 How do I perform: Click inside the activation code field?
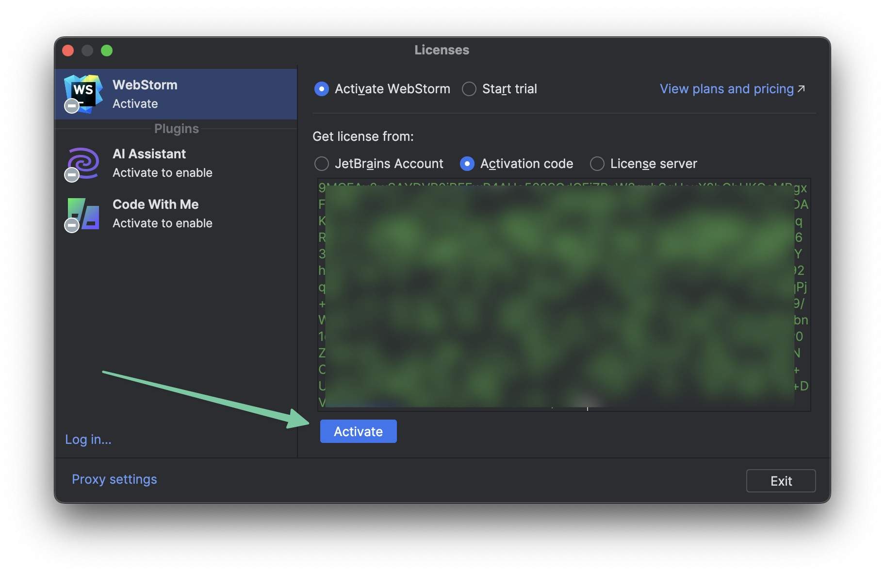pyautogui.click(x=563, y=291)
